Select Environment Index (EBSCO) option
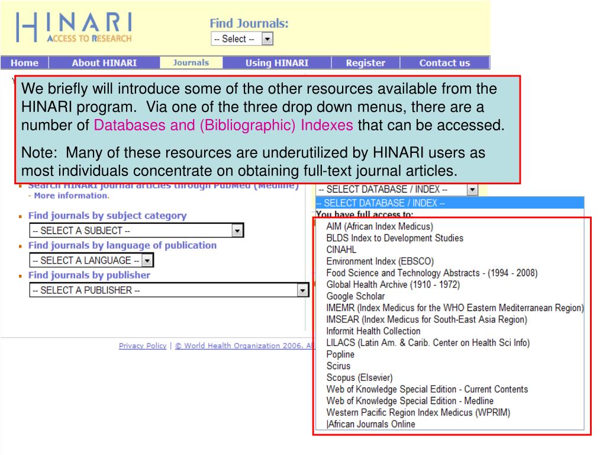606x455 pixels. coord(380,261)
